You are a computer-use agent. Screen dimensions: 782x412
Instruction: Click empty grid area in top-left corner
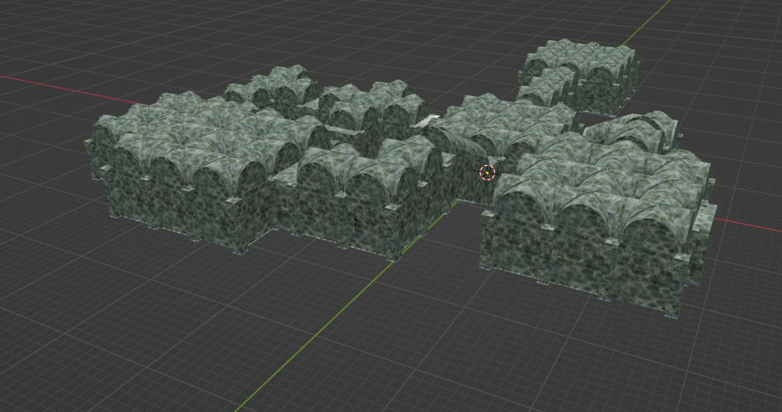pos(44,29)
